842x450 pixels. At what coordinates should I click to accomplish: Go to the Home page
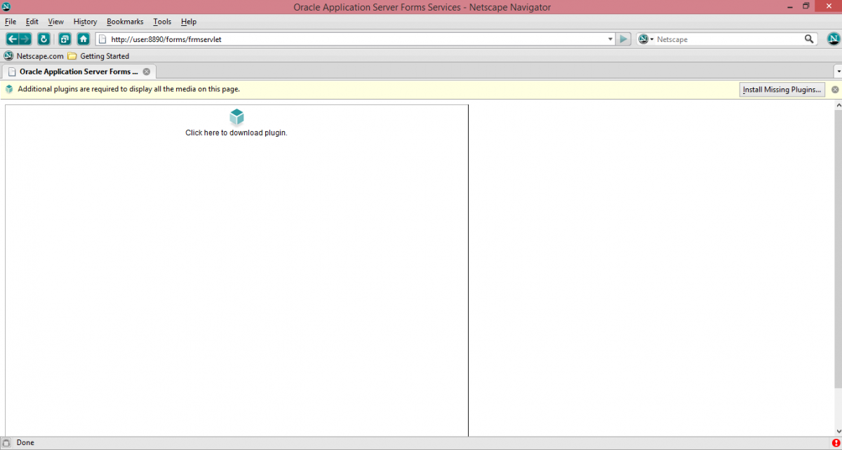[x=83, y=39]
